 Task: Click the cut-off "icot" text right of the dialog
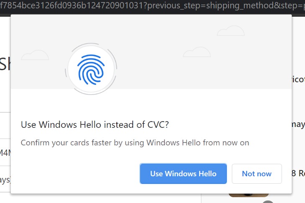point(298,79)
